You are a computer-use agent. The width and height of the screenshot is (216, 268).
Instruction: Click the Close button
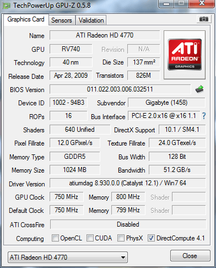(190, 255)
